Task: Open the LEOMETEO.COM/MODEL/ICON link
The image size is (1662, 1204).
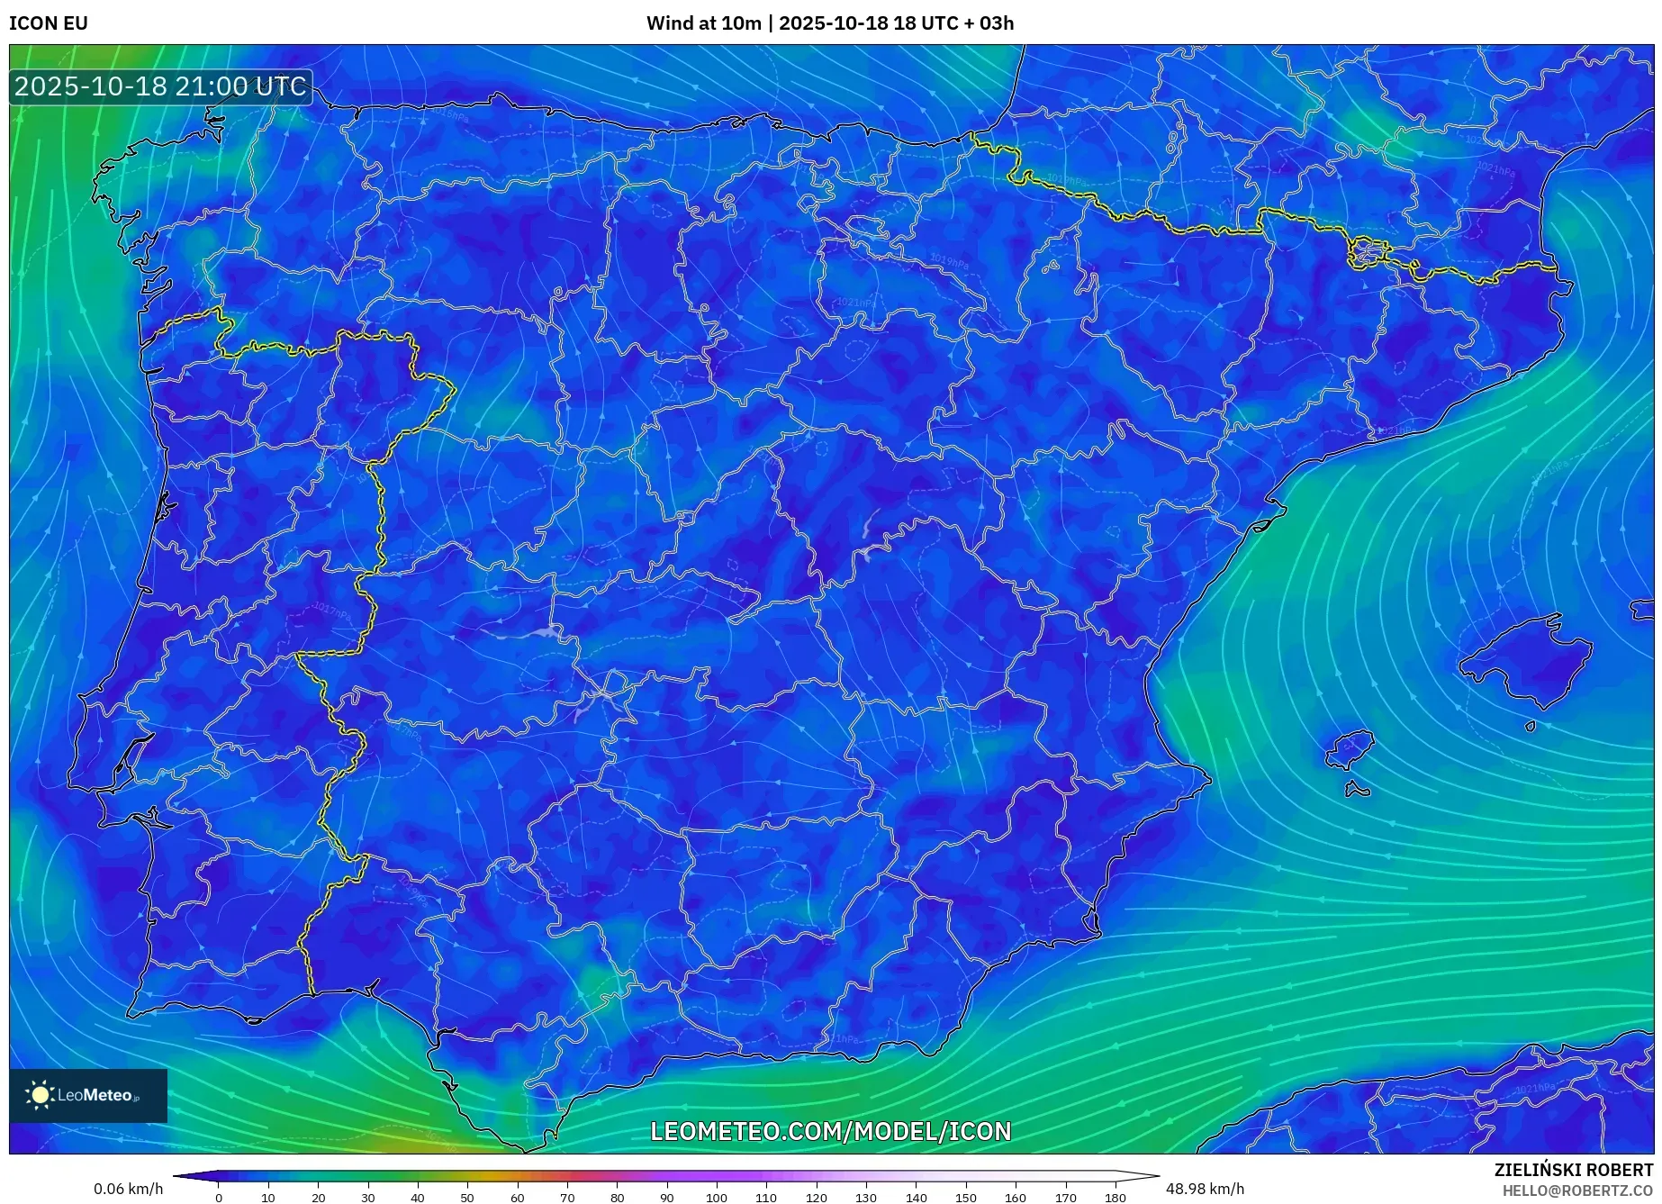Action: point(830,1131)
